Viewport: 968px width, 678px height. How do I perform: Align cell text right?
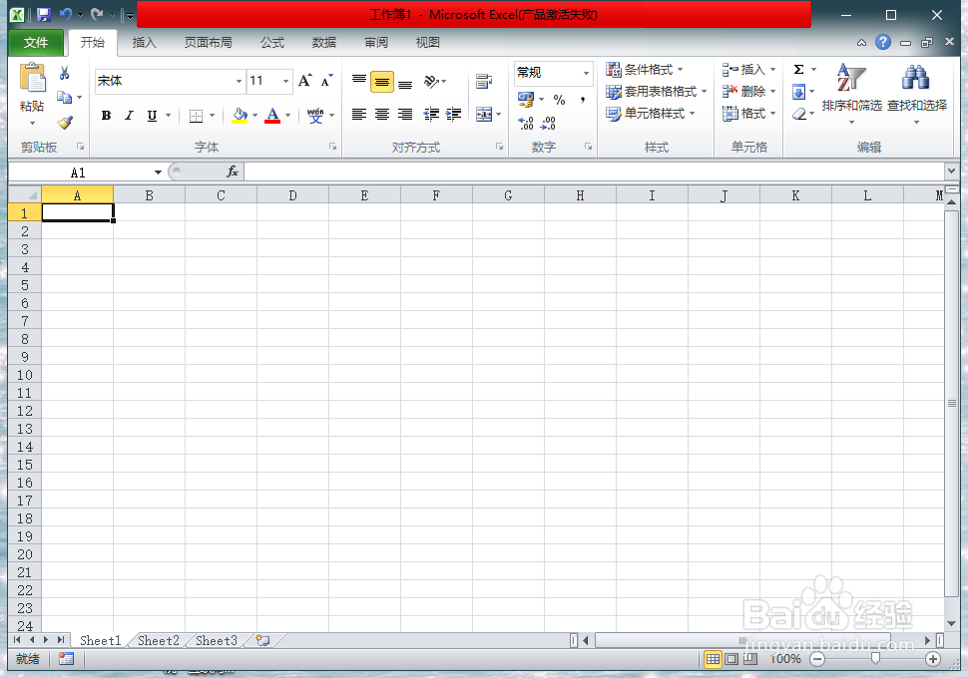point(405,114)
